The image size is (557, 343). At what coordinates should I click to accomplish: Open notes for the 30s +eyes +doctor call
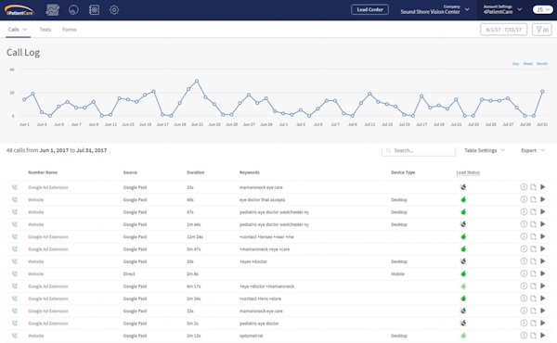coord(533,261)
